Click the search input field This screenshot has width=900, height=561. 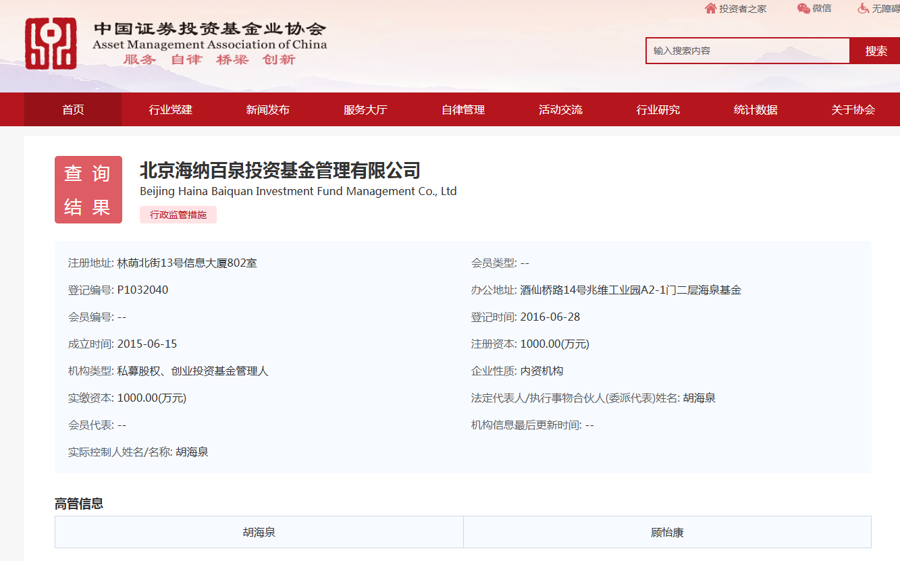coord(747,51)
